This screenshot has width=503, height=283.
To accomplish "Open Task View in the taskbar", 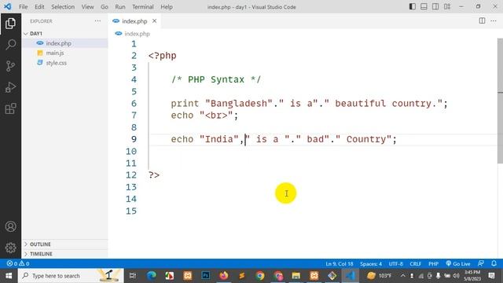I will 133,276.
